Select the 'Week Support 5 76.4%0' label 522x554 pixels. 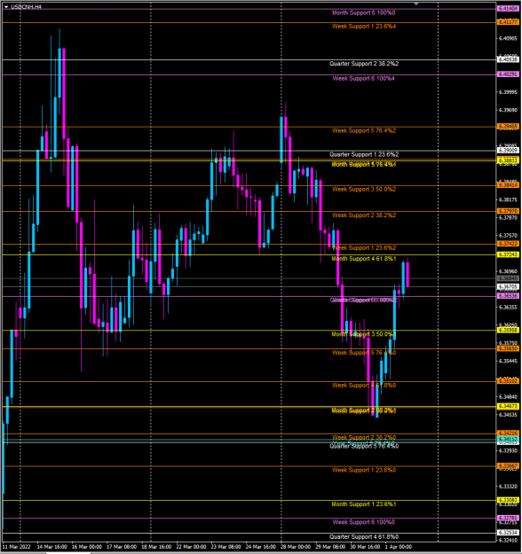coord(364,353)
